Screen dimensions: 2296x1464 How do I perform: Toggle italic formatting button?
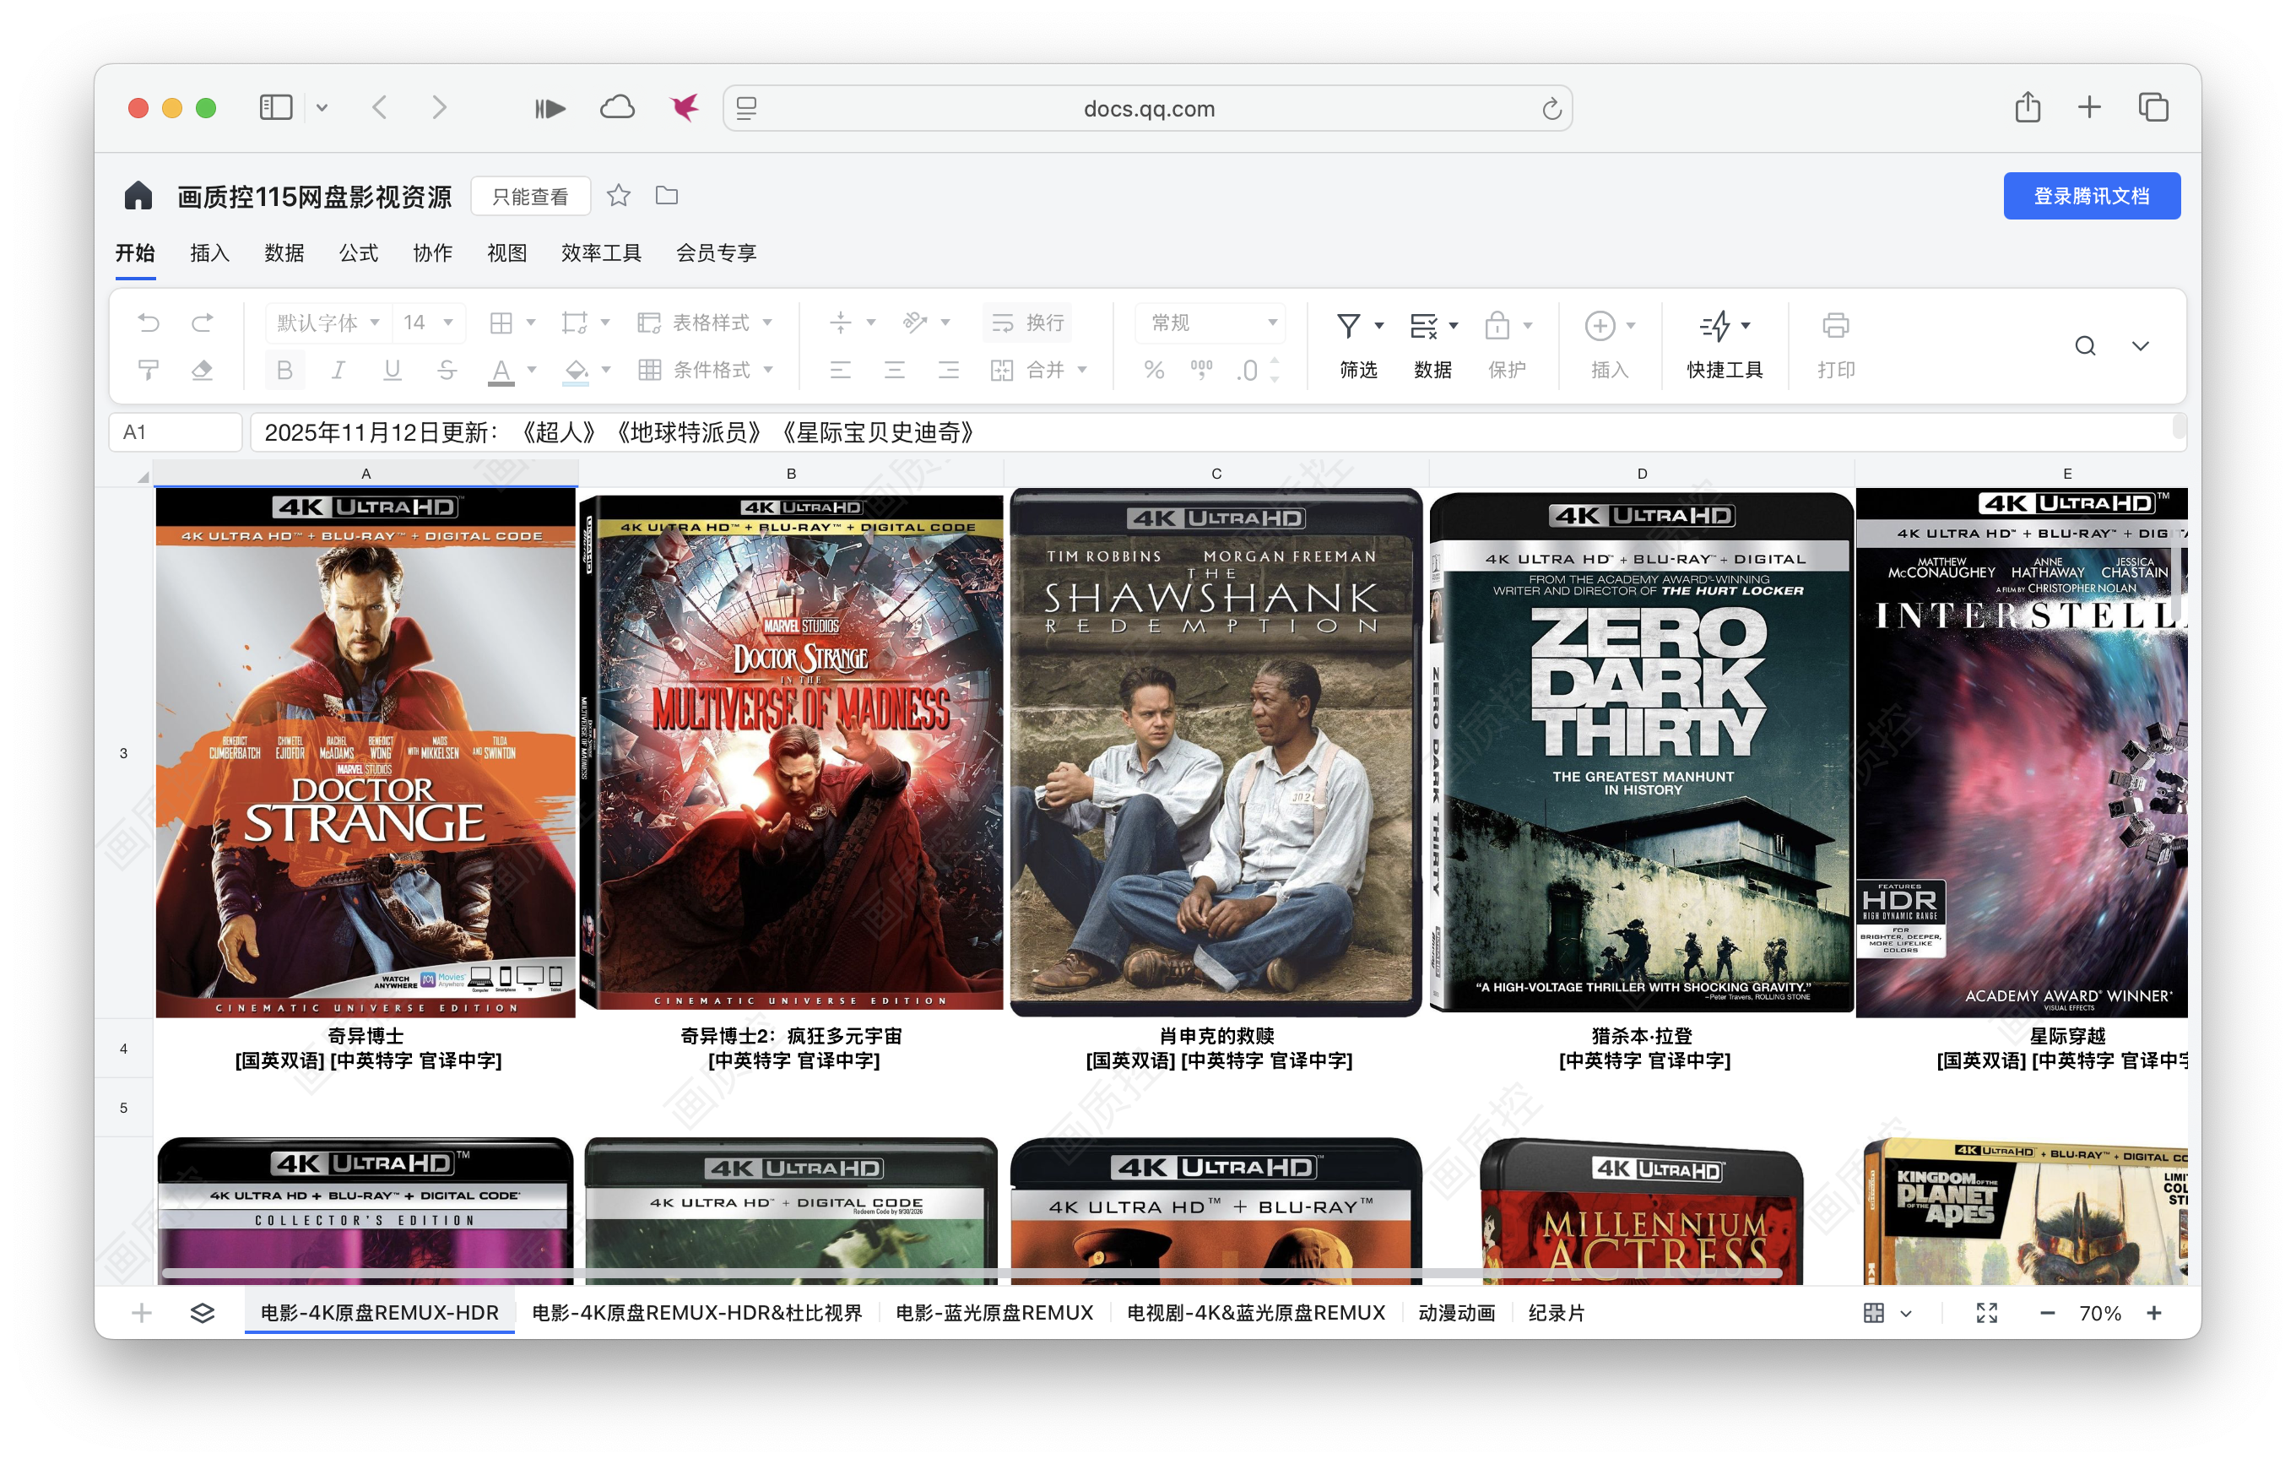pos(338,370)
